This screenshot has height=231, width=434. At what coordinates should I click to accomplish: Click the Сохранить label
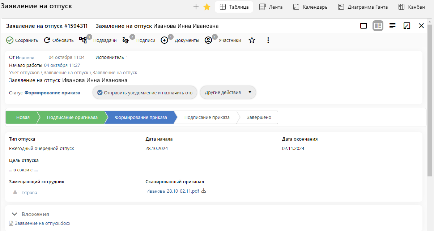point(26,40)
